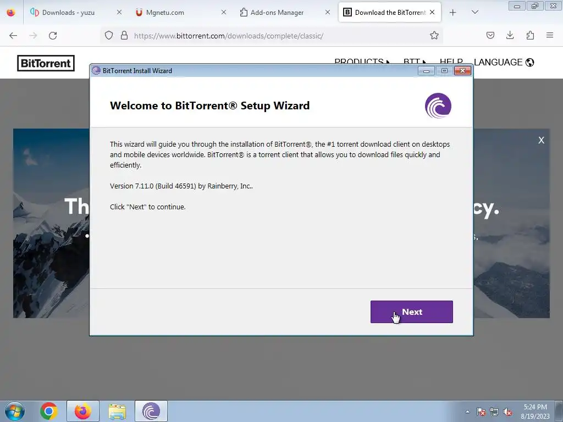
Task: Click the purple Next button
Action: (x=411, y=312)
